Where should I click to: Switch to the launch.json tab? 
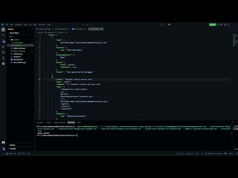tap(62, 29)
